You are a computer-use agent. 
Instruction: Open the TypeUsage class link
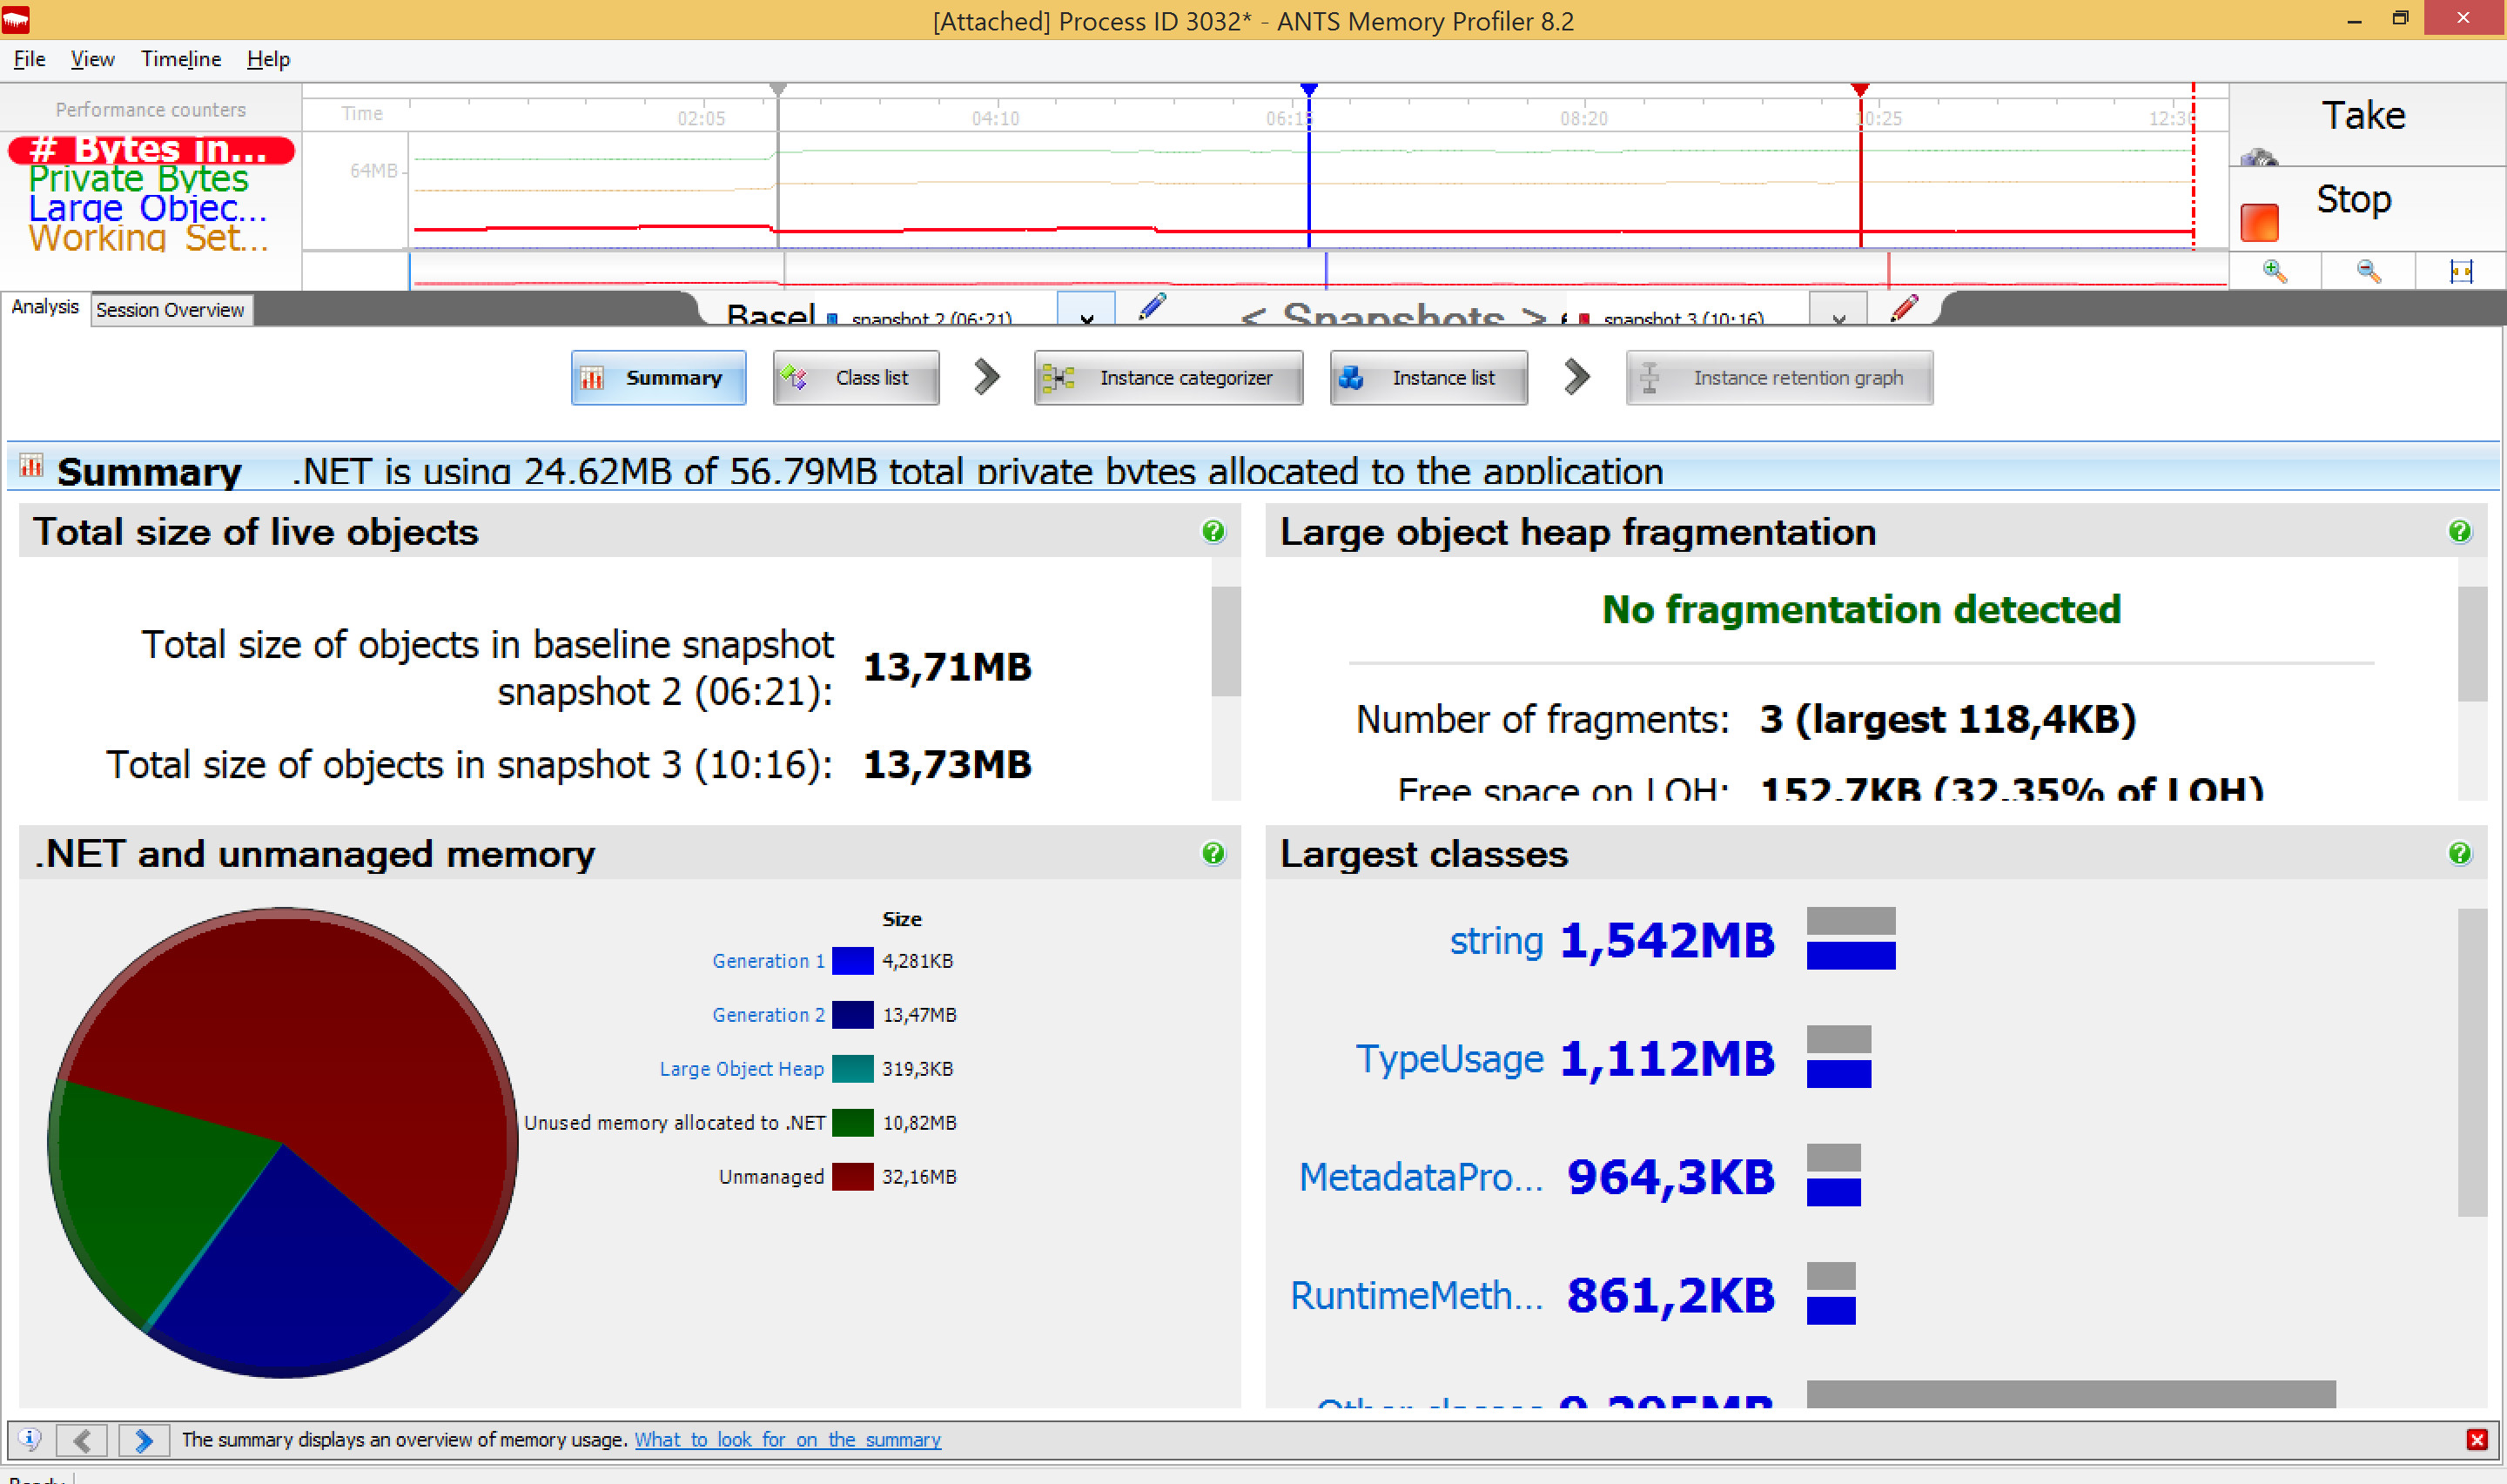[1449, 1059]
